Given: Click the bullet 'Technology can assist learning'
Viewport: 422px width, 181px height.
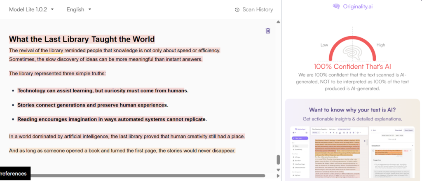Looking at the screenshot, I should [103, 91].
